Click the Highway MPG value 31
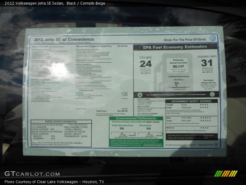The height and width of the screenshot is (185, 246). tap(207, 63)
